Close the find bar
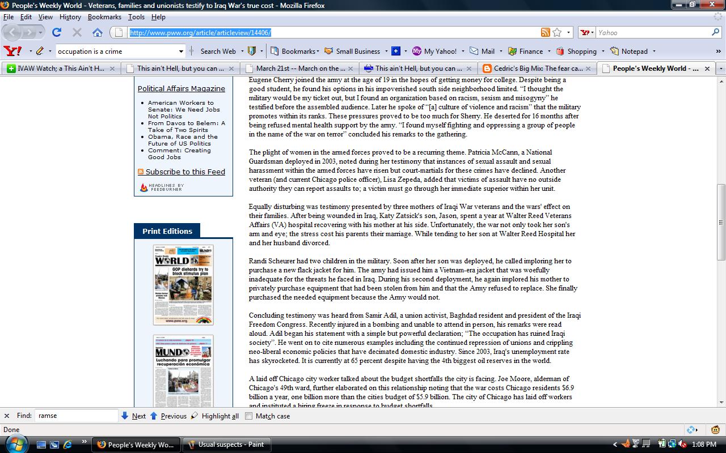726x453 pixels. (7, 416)
